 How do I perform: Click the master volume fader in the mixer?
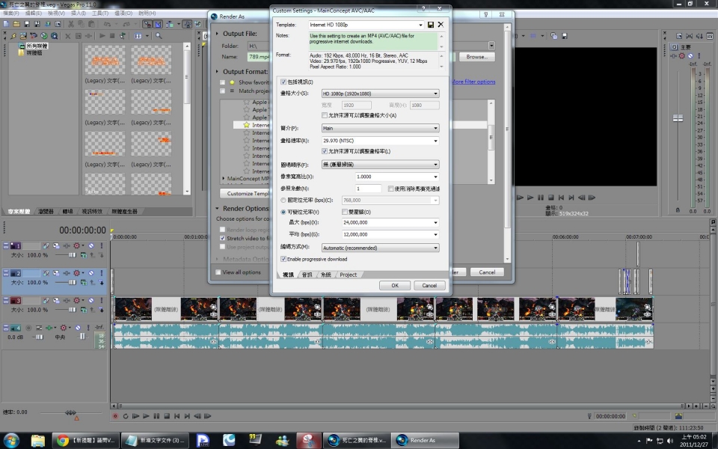click(x=678, y=118)
